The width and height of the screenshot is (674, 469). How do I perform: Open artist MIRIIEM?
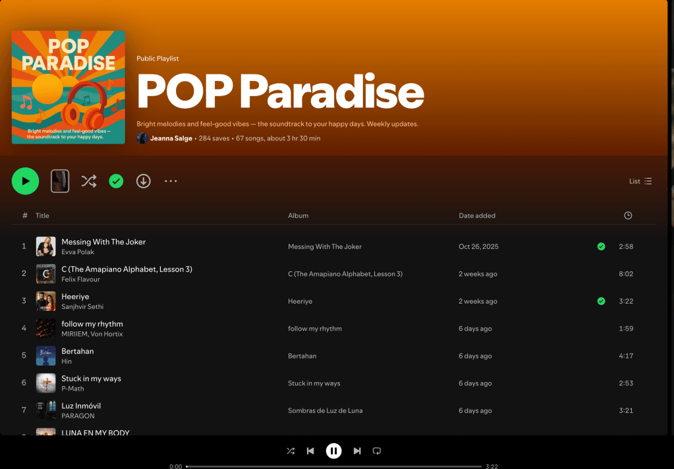[x=75, y=334]
